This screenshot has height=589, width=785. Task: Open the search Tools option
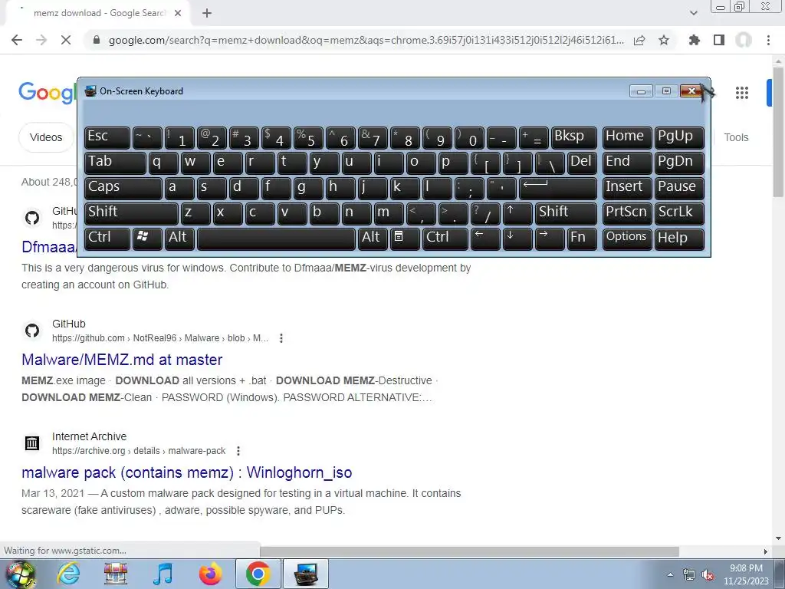coord(736,137)
